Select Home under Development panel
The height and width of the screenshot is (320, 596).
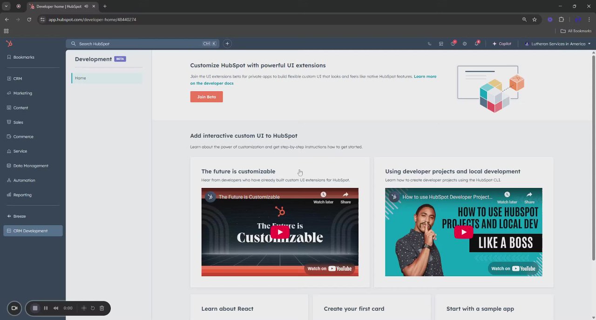point(107,78)
